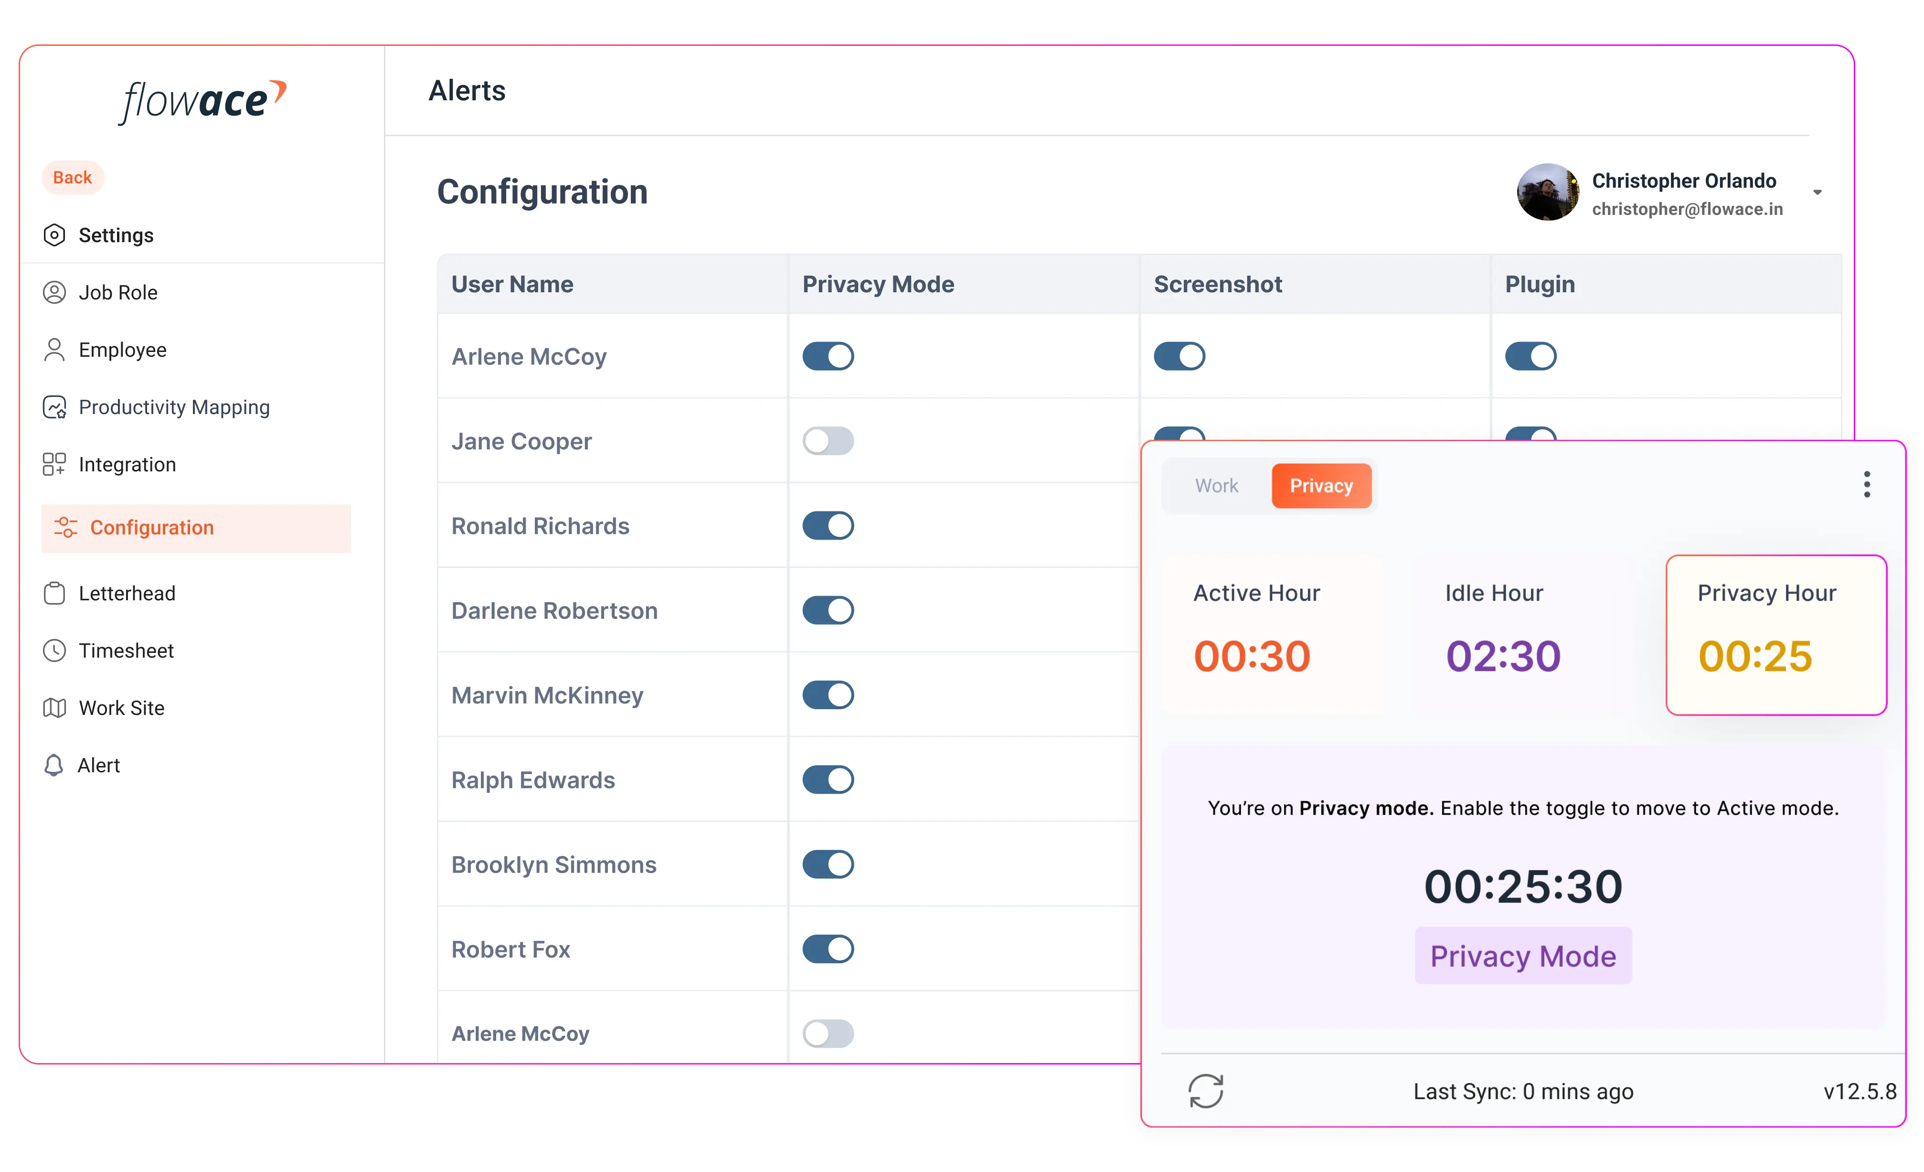The height and width of the screenshot is (1172, 1924).
Task: Click the Configuration sliders icon
Action: [x=65, y=527]
